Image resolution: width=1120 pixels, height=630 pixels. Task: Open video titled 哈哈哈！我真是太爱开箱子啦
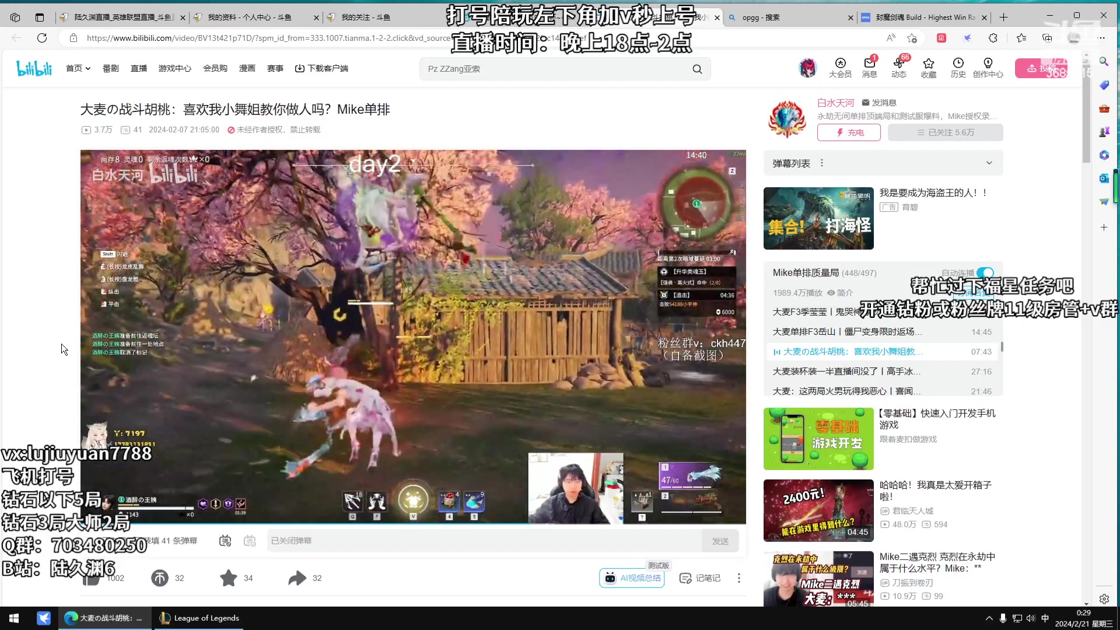(x=936, y=491)
